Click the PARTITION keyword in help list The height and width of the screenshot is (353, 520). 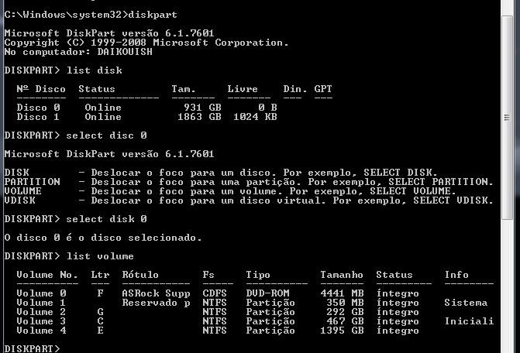(x=33, y=182)
